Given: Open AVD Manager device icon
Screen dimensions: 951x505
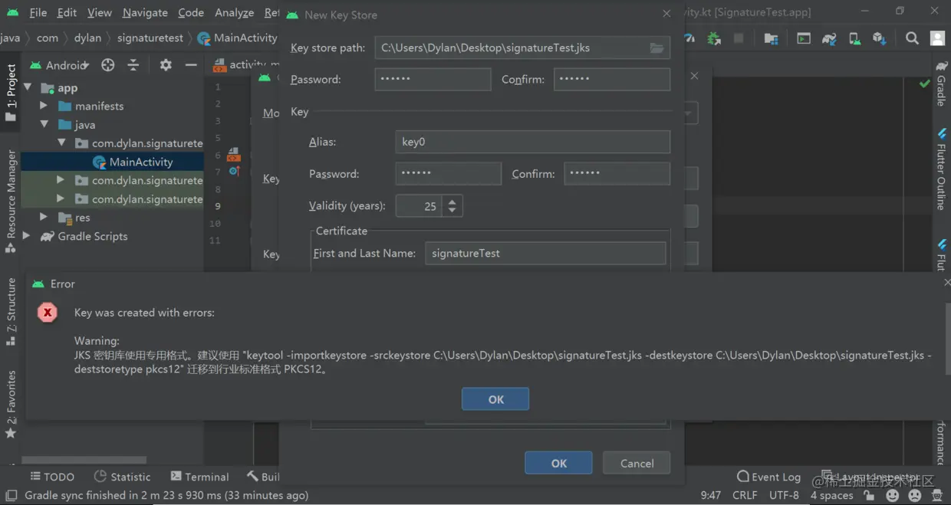Looking at the screenshot, I should pyautogui.click(x=854, y=38).
